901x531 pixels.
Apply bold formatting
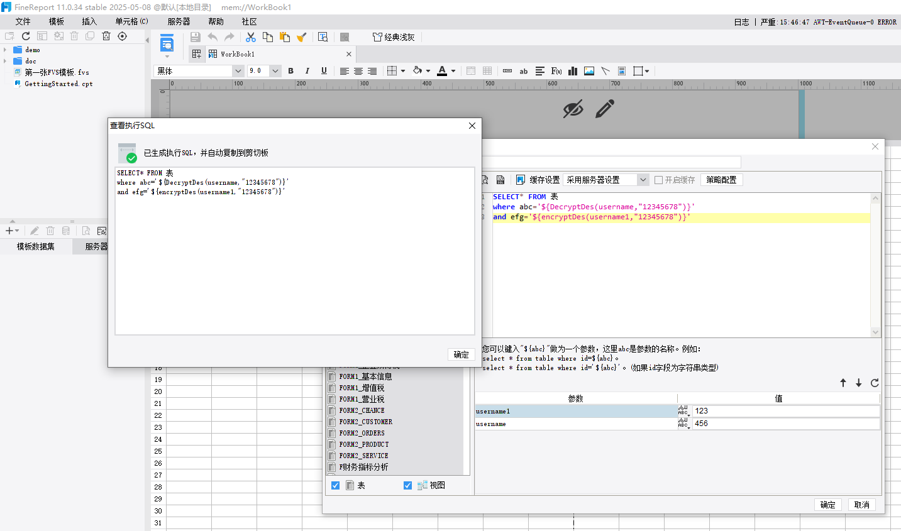291,71
